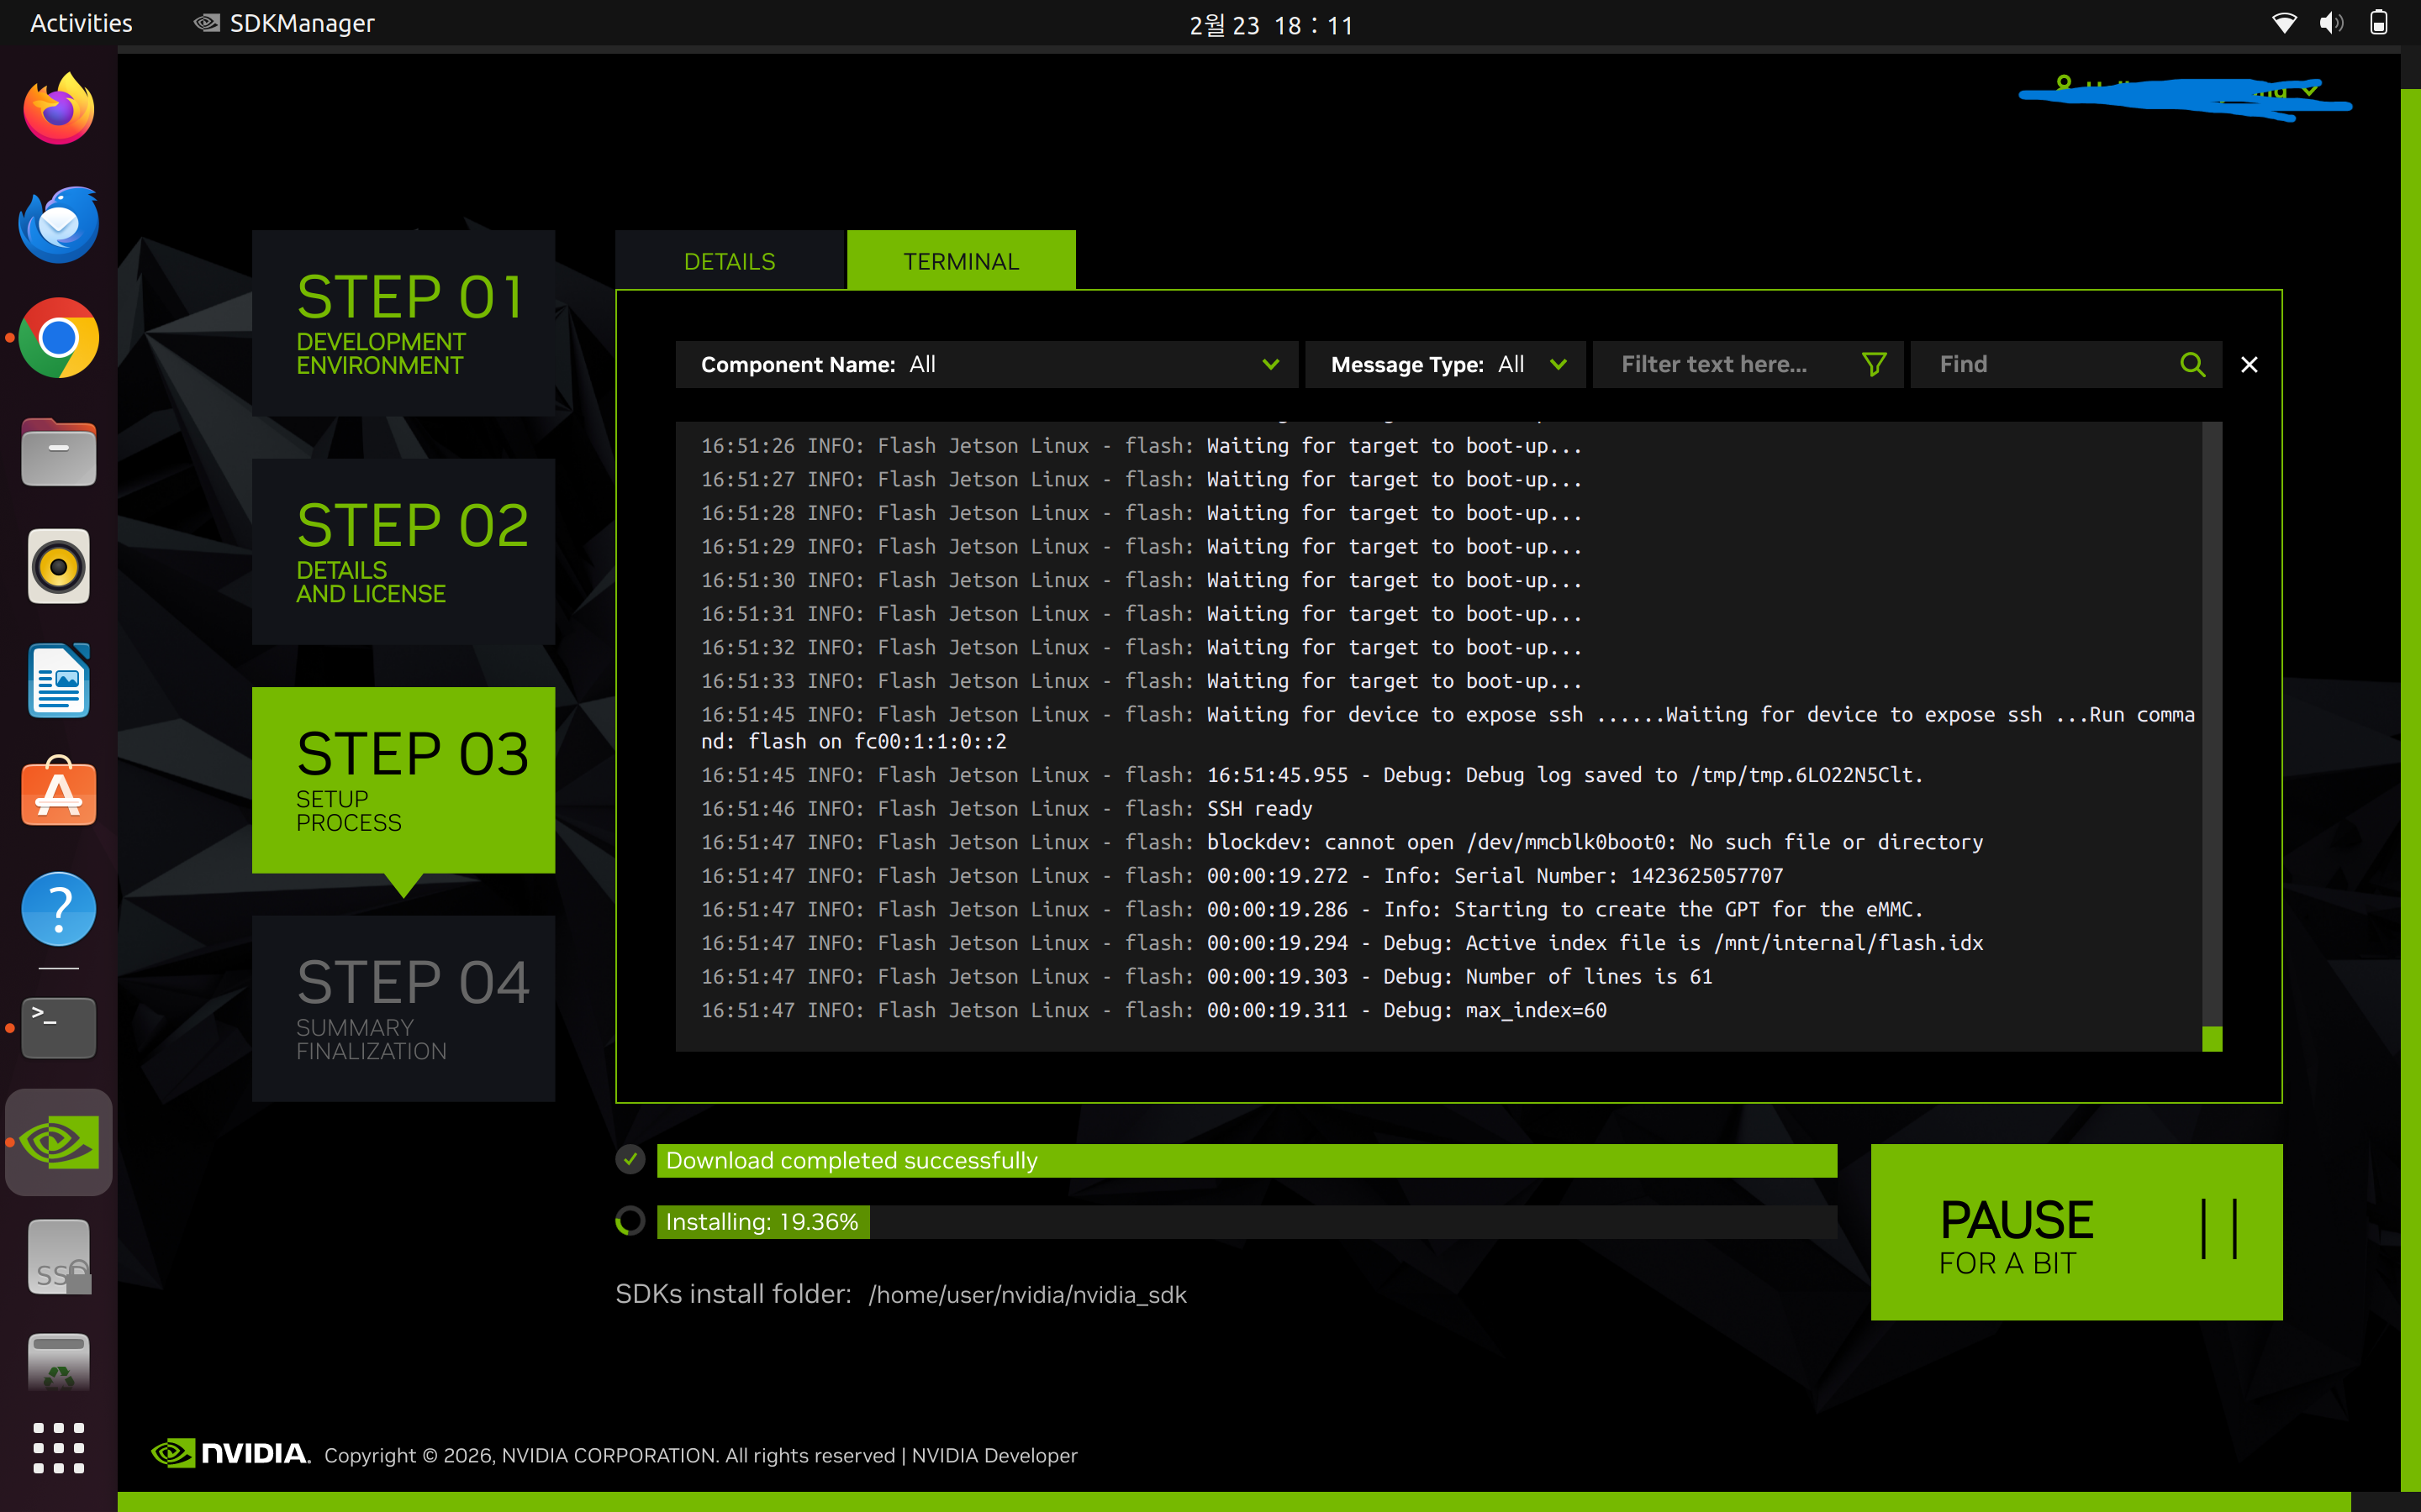Show the applications grid
The height and width of the screenshot is (1512, 2421).
[58, 1447]
